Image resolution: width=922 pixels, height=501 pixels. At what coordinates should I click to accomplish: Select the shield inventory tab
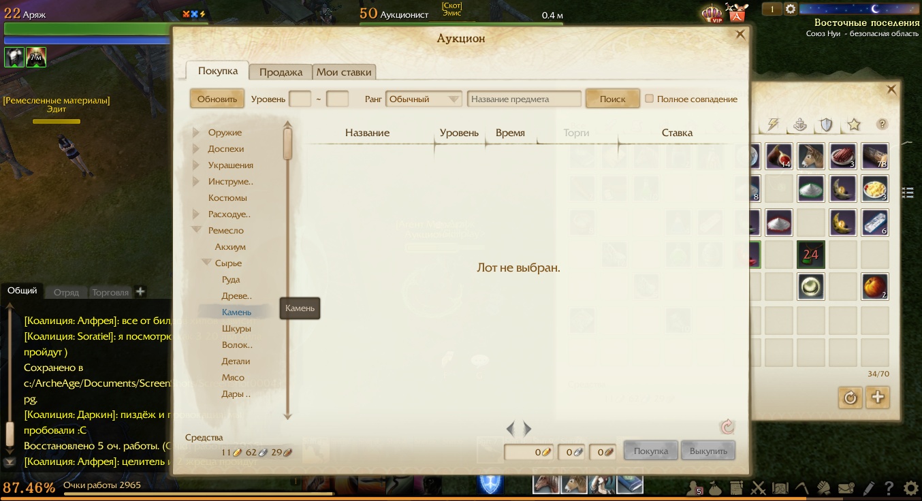(826, 125)
